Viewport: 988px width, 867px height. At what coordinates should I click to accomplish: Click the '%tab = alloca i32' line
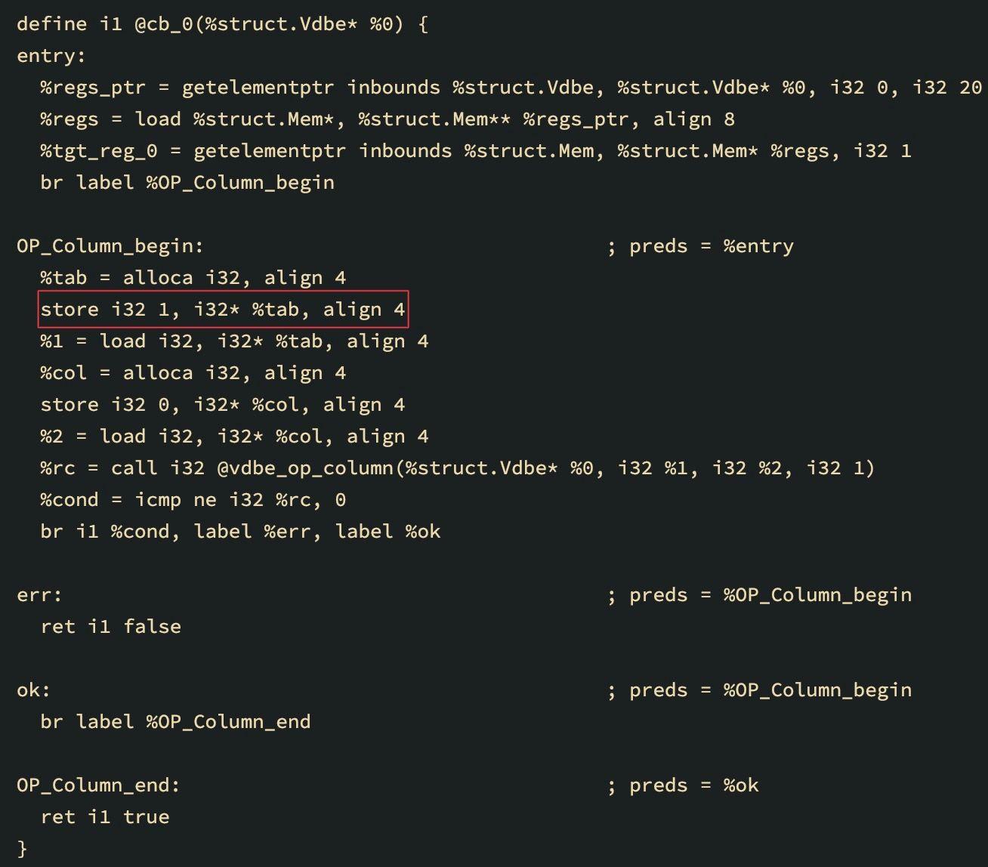point(193,278)
